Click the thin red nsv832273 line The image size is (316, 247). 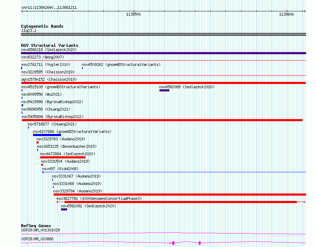tap(163, 60)
